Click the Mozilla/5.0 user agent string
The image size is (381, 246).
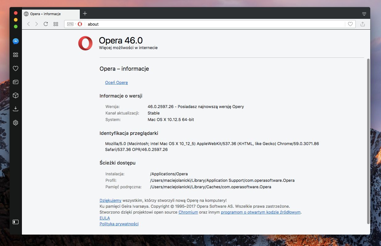click(x=212, y=147)
